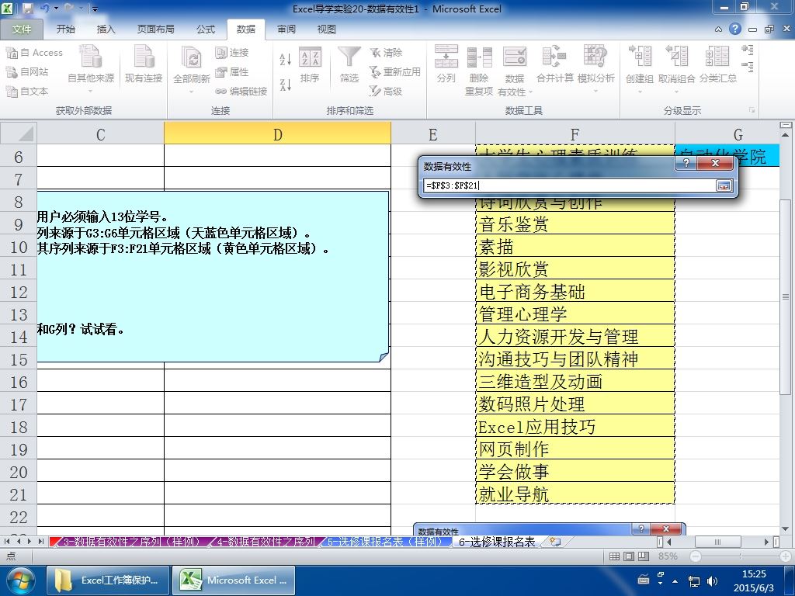Switch to the 开始 tab

(65, 29)
